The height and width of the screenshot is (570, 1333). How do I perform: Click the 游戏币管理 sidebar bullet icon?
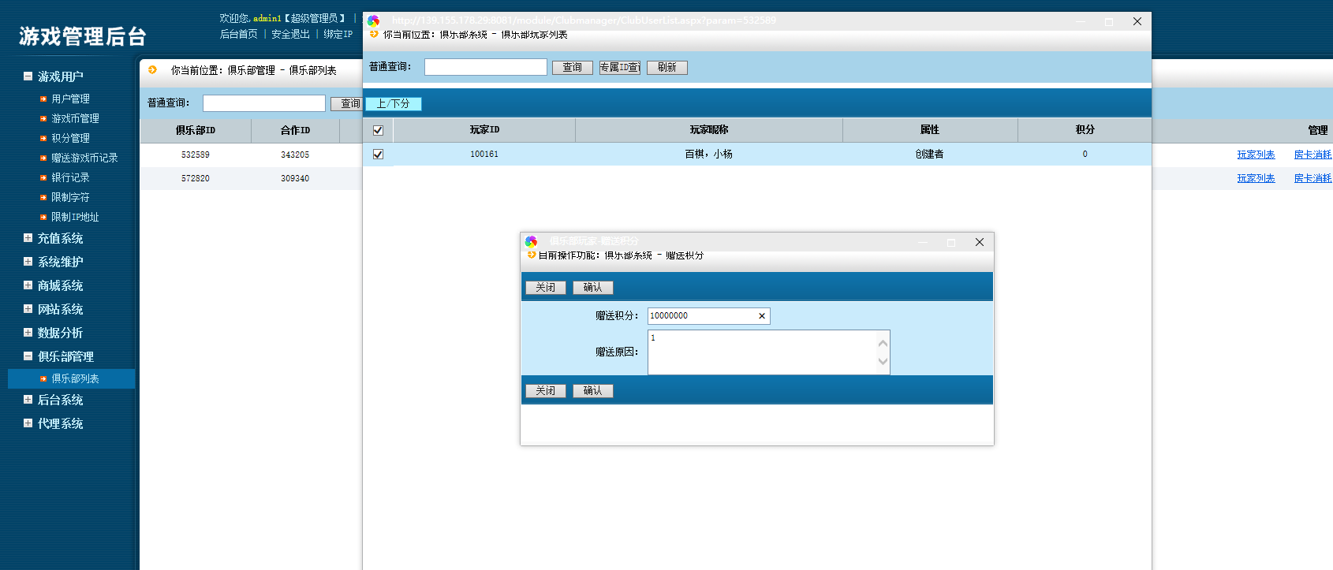(43, 119)
